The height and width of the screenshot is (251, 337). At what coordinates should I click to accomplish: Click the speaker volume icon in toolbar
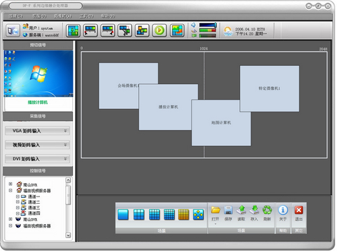coord(193,25)
